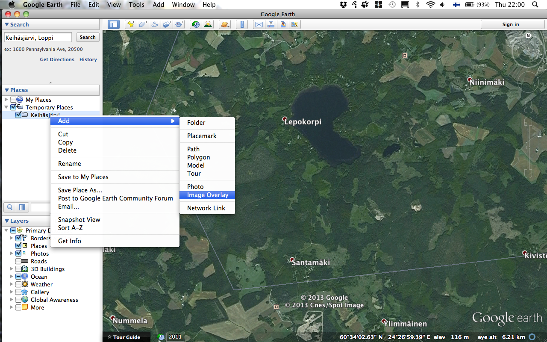
Task: Expand the Borders layer node
Action: pos(12,238)
